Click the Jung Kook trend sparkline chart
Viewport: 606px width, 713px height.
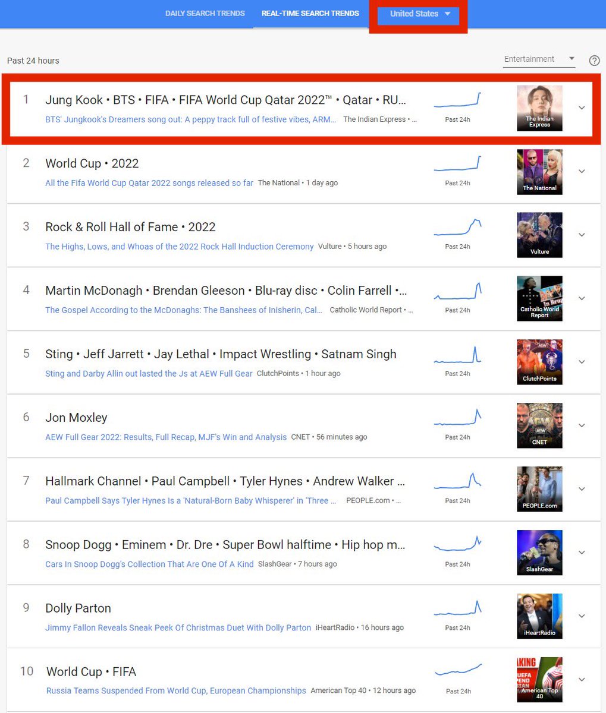tap(457, 100)
